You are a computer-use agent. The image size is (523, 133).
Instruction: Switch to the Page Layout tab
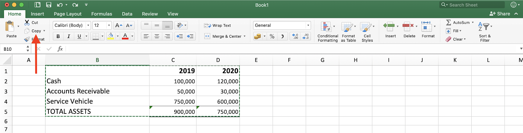coord(68,14)
